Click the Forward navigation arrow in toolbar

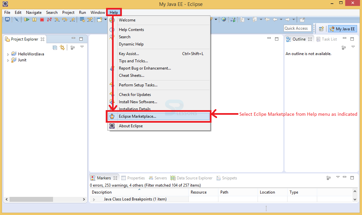(288, 20)
